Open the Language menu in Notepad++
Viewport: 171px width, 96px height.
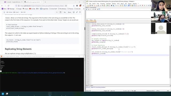(108, 3)
